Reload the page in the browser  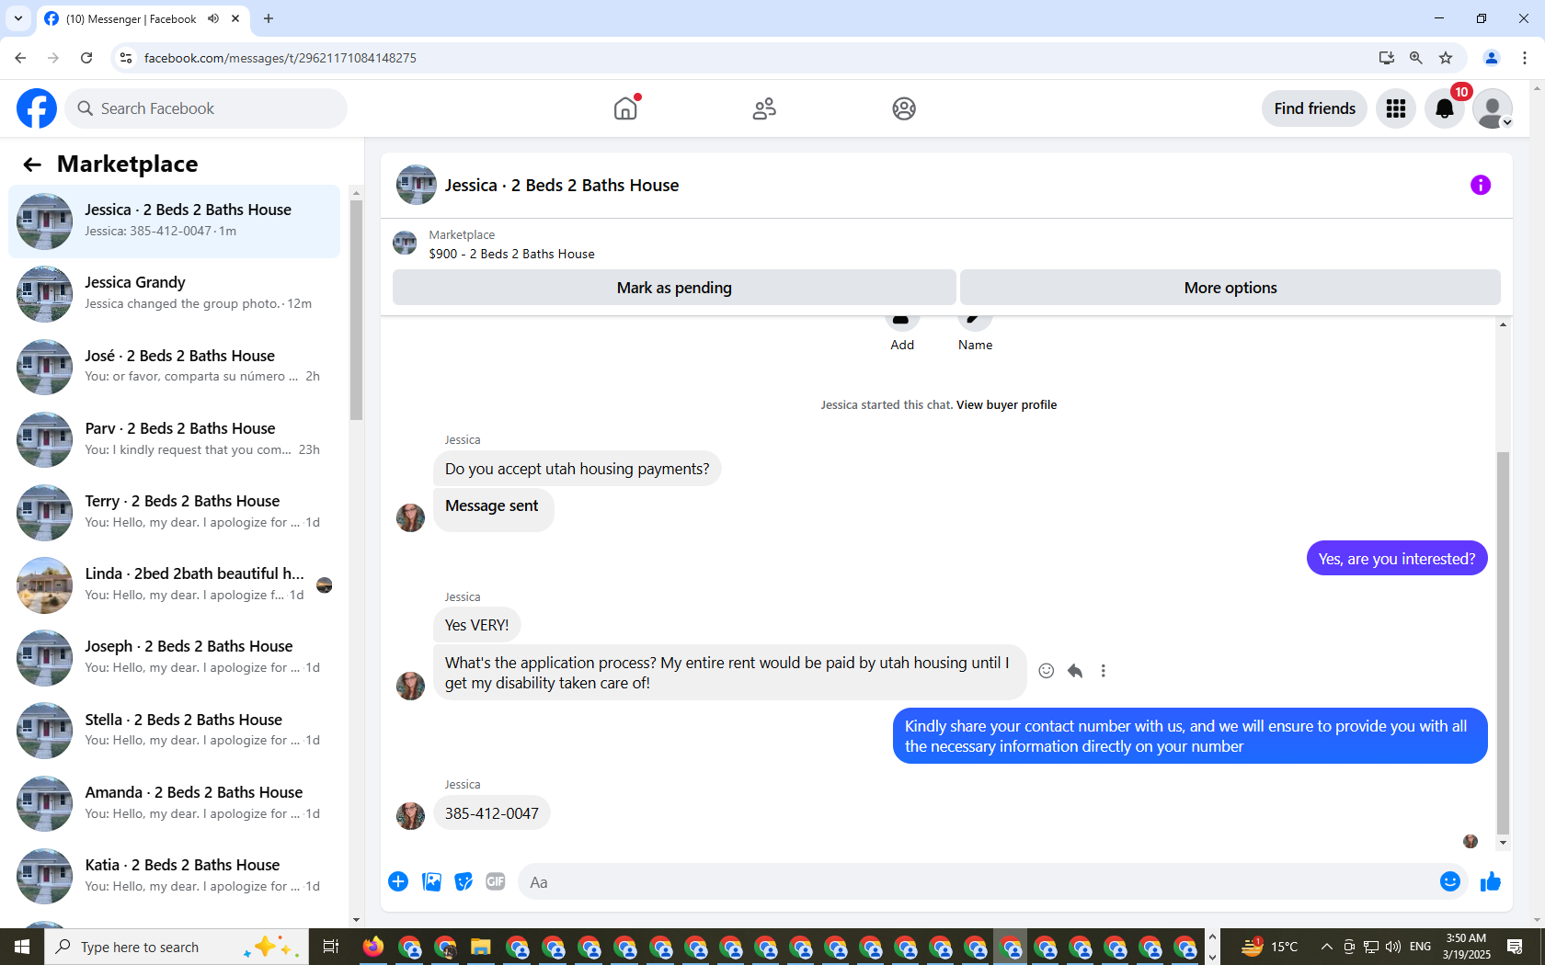(x=86, y=58)
